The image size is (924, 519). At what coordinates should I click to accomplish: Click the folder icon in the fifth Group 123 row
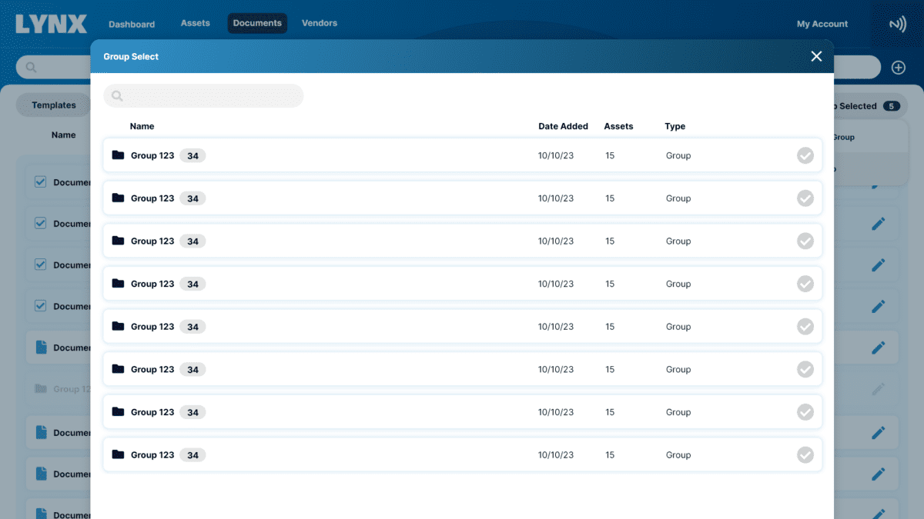coord(118,326)
